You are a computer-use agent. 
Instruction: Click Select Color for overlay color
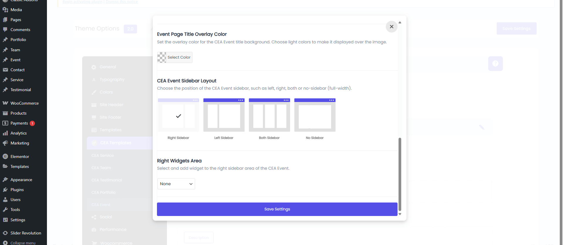[175, 57]
